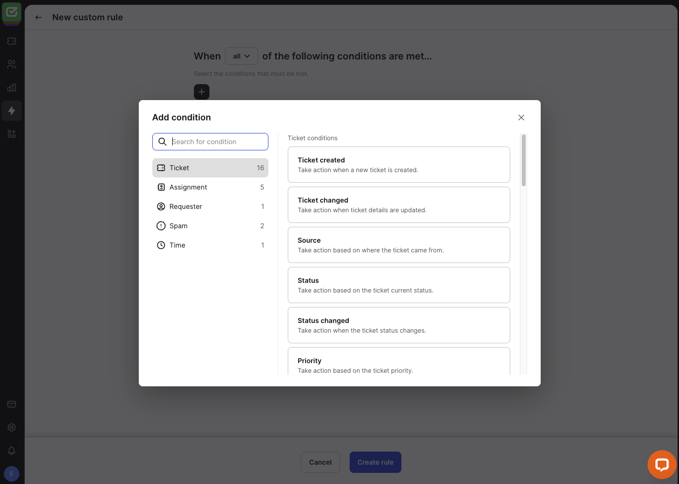Click the Ticket conditions heading
Image resolution: width=679 pixels, height=484 pixels.
(x=312, y=138)
